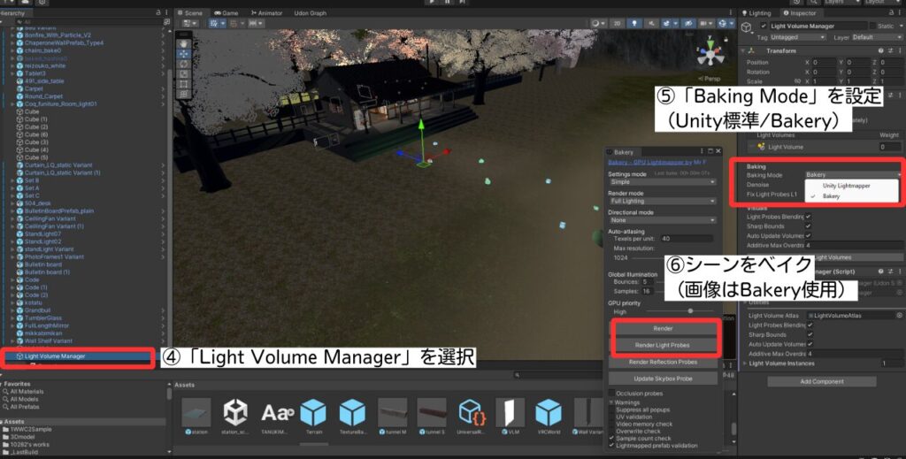Viewport: 906px width, 459px height.
Task: Switch to the Game tab
Action: coord(226,12)
